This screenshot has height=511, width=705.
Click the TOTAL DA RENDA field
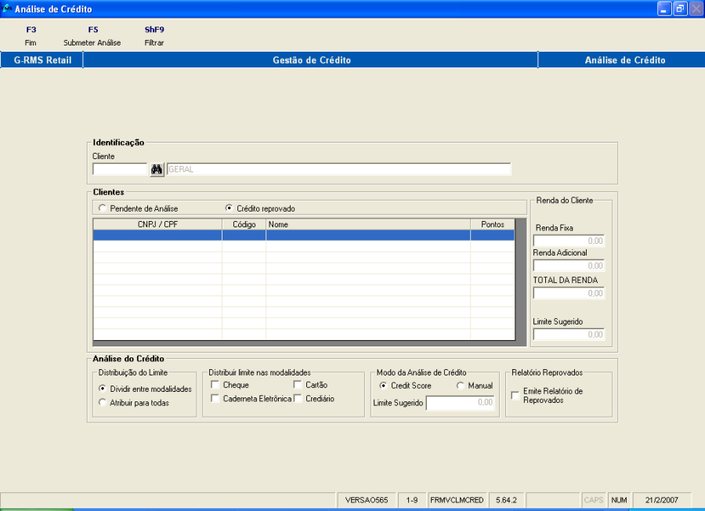click(x=569, y=293)
